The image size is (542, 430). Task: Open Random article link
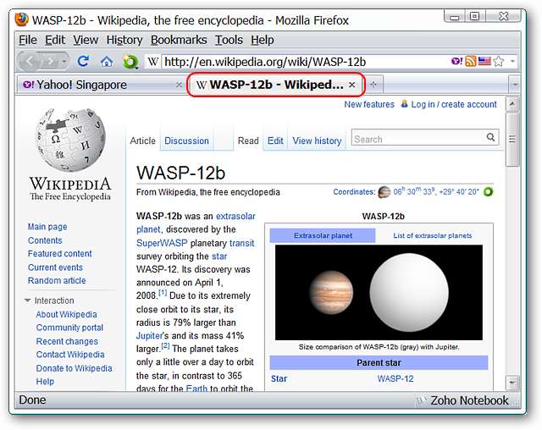[57, 280]
